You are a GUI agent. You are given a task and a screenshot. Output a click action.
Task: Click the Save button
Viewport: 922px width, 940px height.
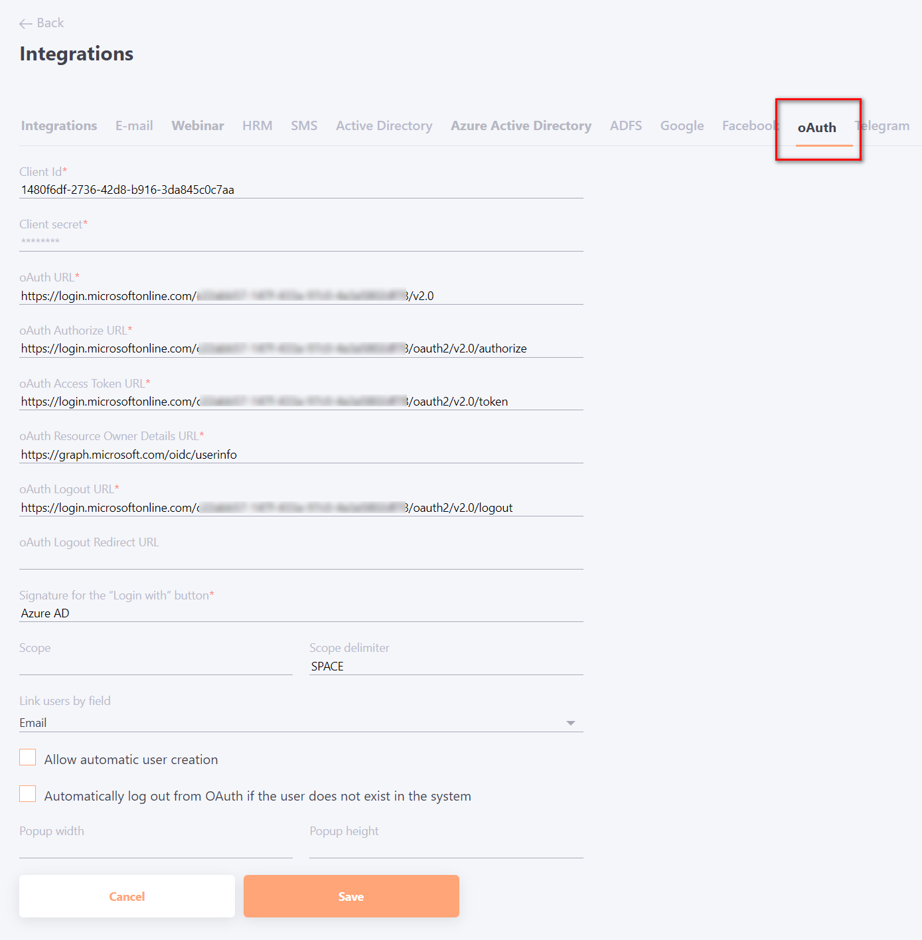point(351,896)
